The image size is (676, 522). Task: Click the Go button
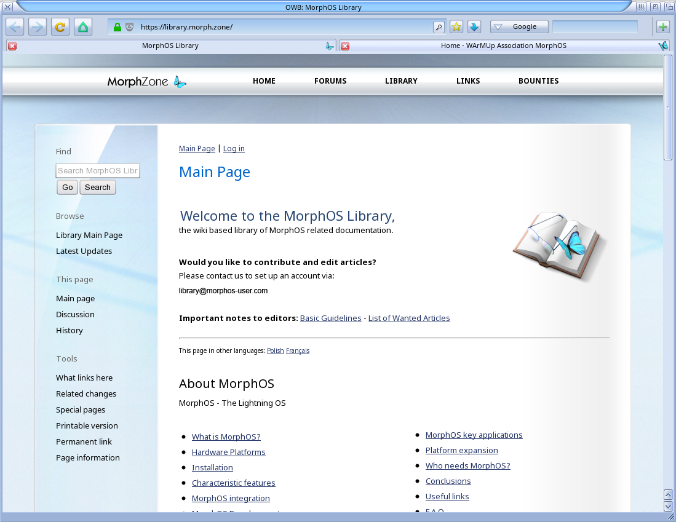(67, 187)
